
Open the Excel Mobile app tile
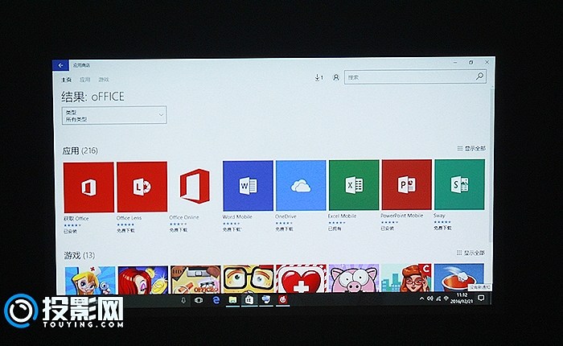tap(354, 185)
